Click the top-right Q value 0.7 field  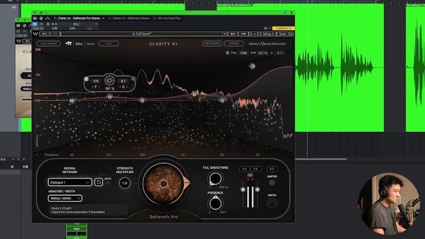tap(280, 53)
